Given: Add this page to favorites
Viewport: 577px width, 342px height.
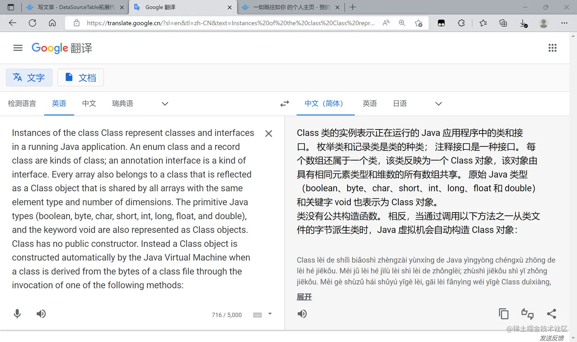Looking at the screenshot, I should 419,23.
